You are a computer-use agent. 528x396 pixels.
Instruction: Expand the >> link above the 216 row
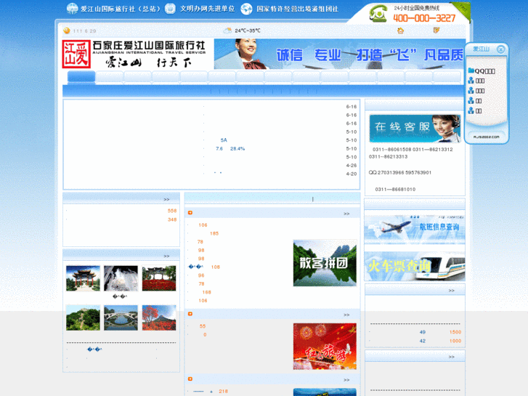click(x=346, y=380)
